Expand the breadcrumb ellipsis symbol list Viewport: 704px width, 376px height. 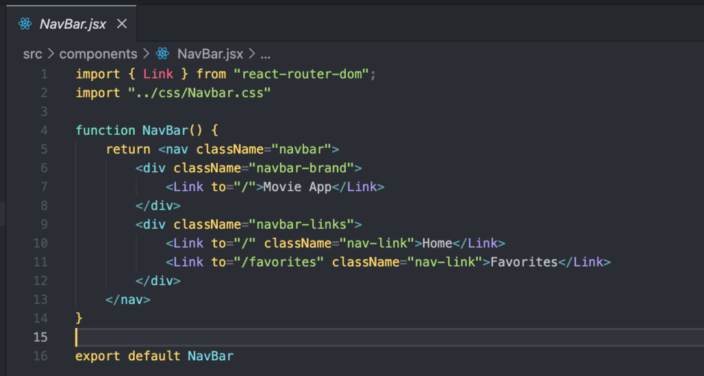(x=265, y=54)
